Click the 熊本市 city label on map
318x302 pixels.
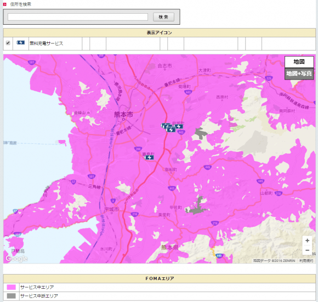click(x=123, y=115)
